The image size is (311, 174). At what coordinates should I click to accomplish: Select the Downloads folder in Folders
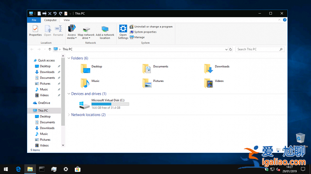217,69
